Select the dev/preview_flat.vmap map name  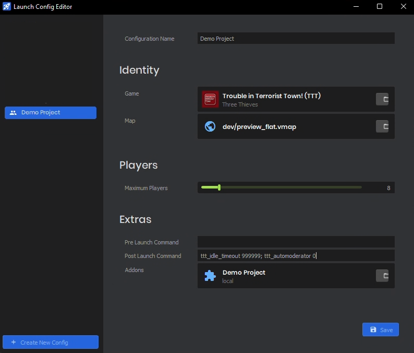point(259,127)
